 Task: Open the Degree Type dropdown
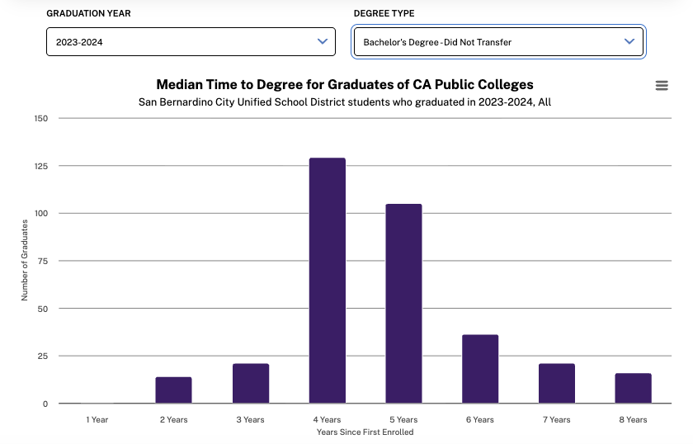(498, 41)
